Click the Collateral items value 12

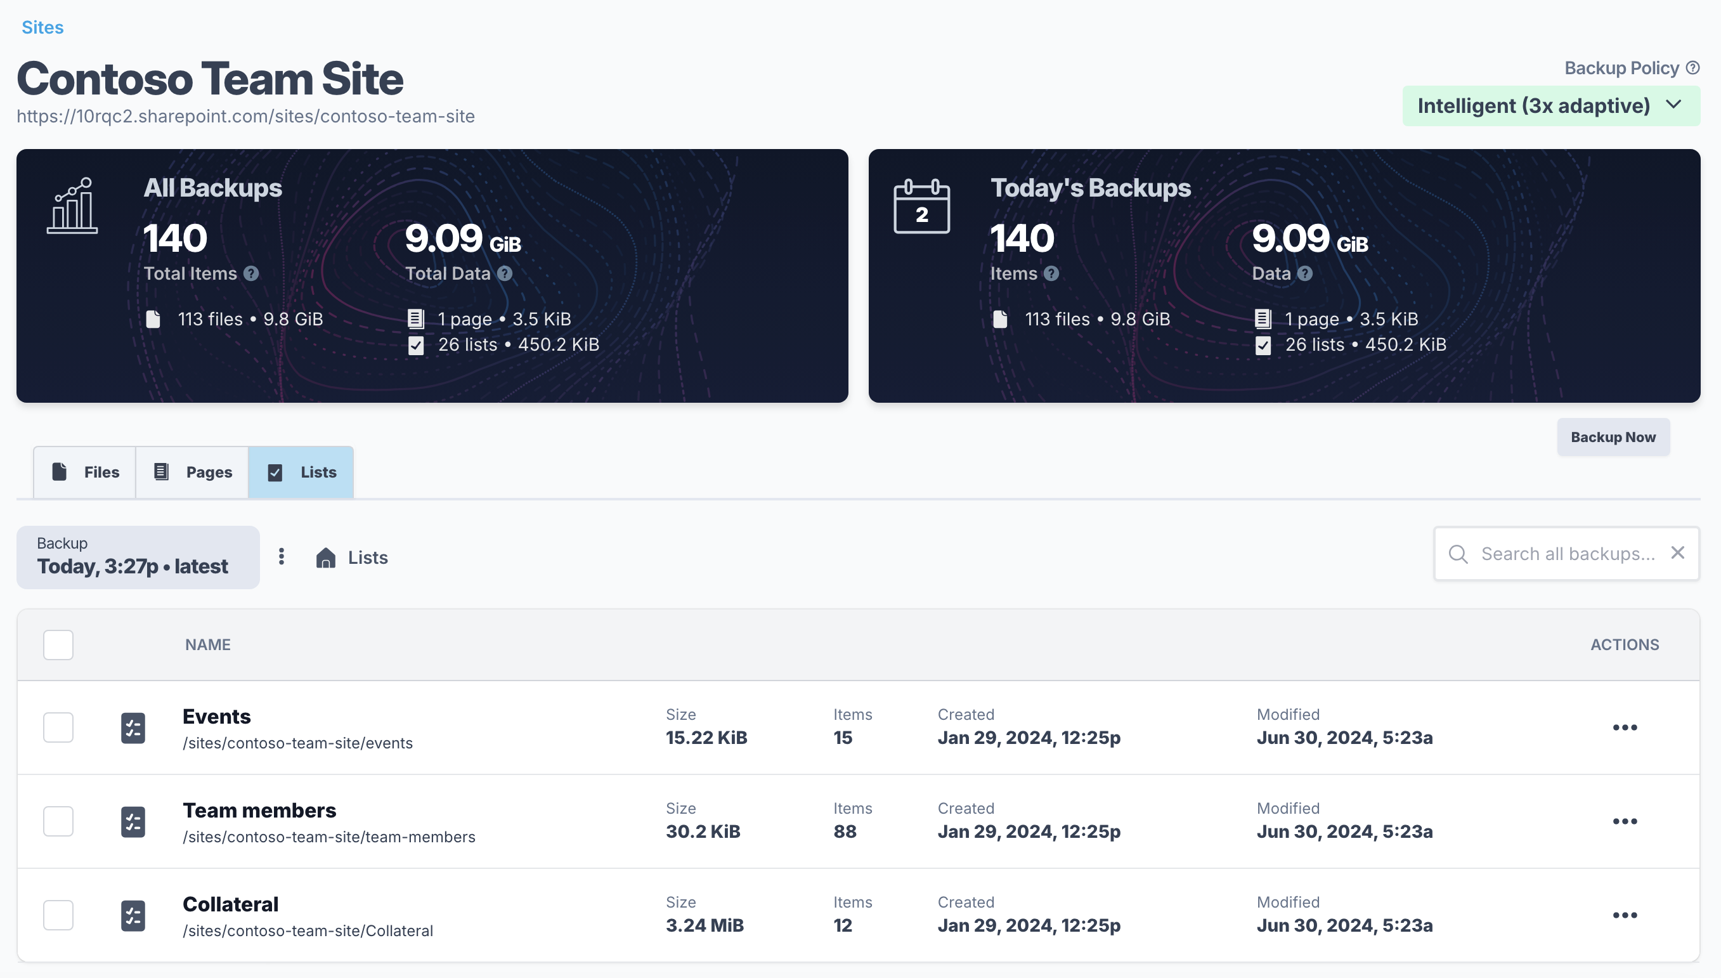point(843,926)
